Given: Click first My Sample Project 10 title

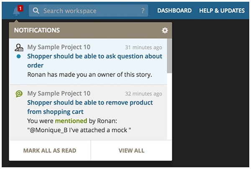Looking at the screenshot, I should coord(59,47).
